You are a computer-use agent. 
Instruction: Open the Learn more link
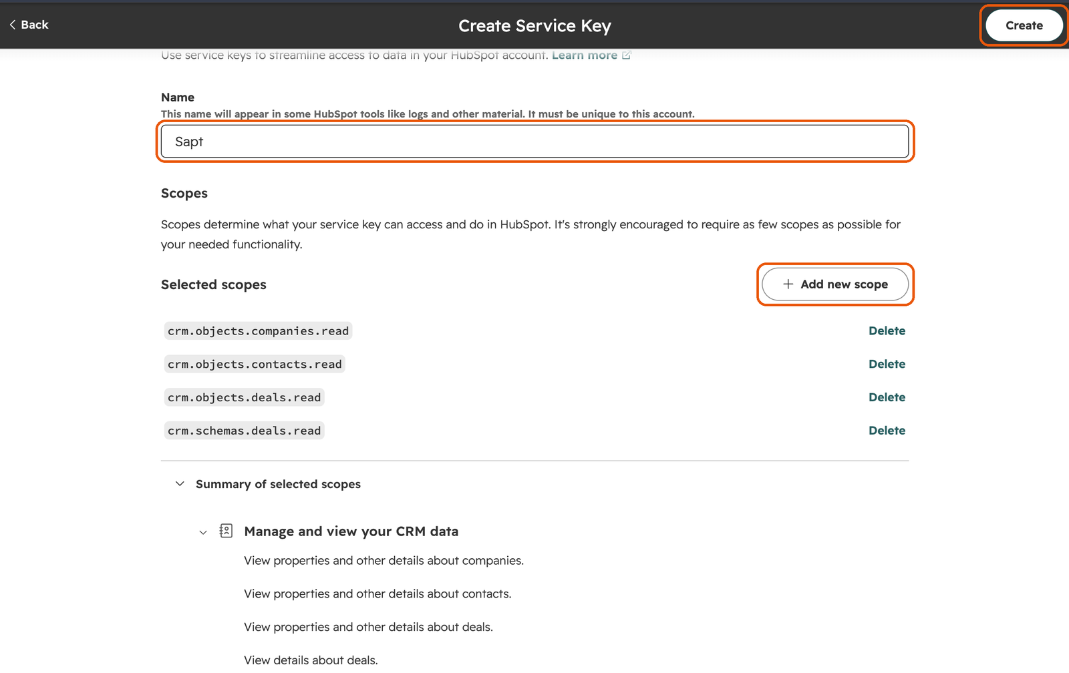pos(584,55)
